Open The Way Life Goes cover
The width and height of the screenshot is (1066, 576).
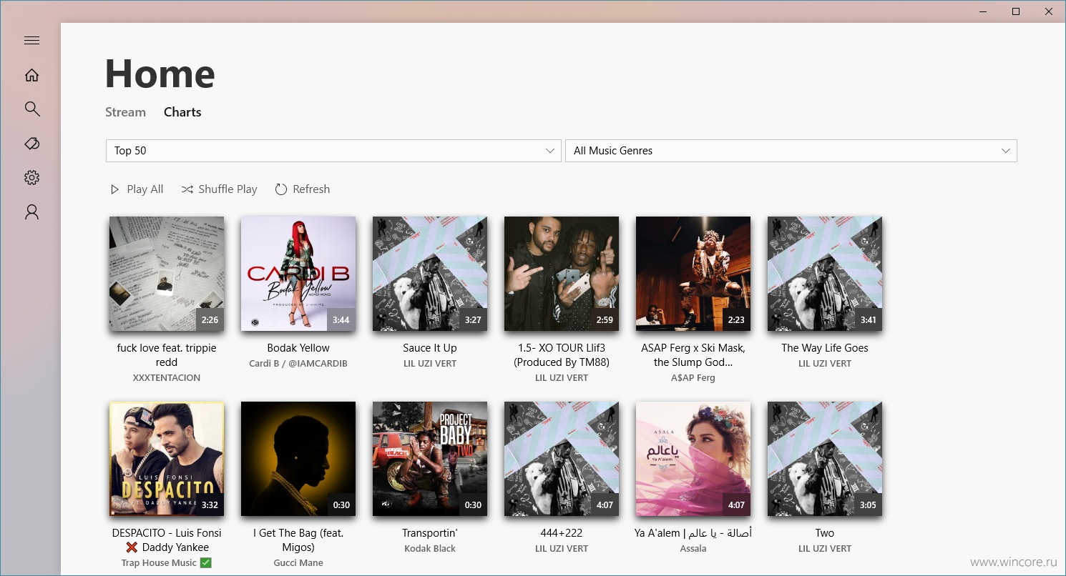pos(825,274)
